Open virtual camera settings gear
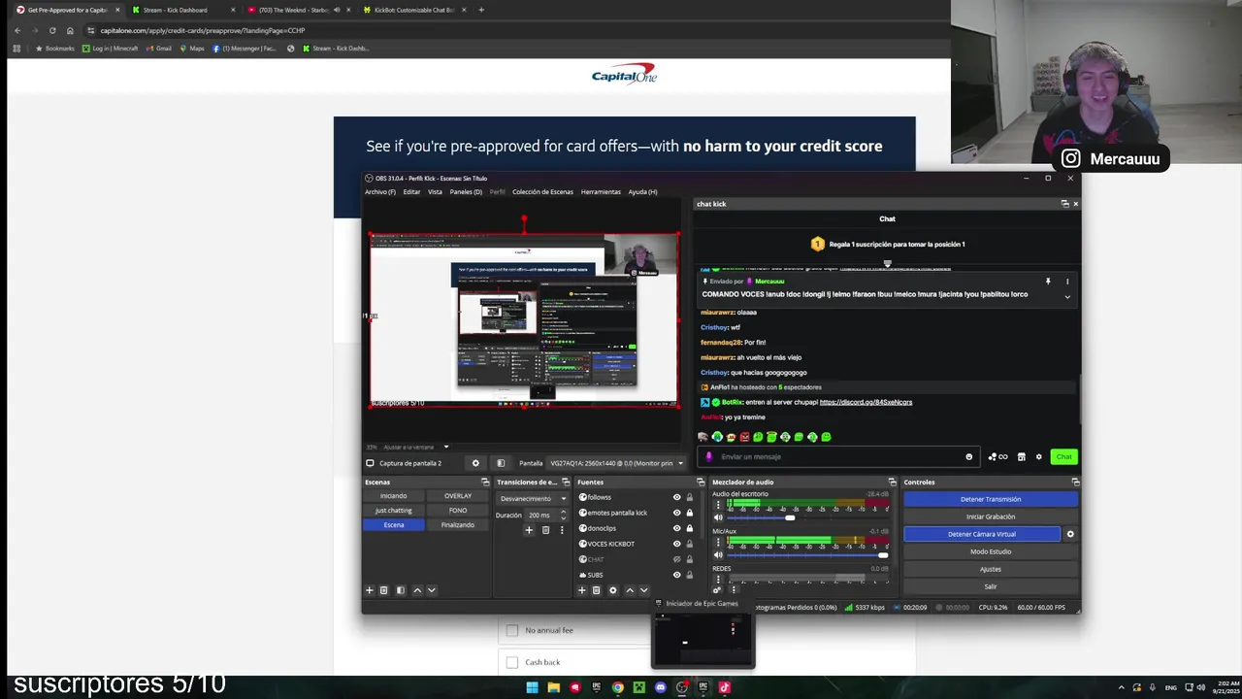1242x699 pixels. [x=1070, y=534]
